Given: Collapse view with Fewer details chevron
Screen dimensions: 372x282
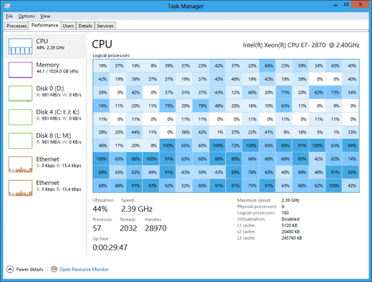Looking at the screenshot, I should click(10, 269).
